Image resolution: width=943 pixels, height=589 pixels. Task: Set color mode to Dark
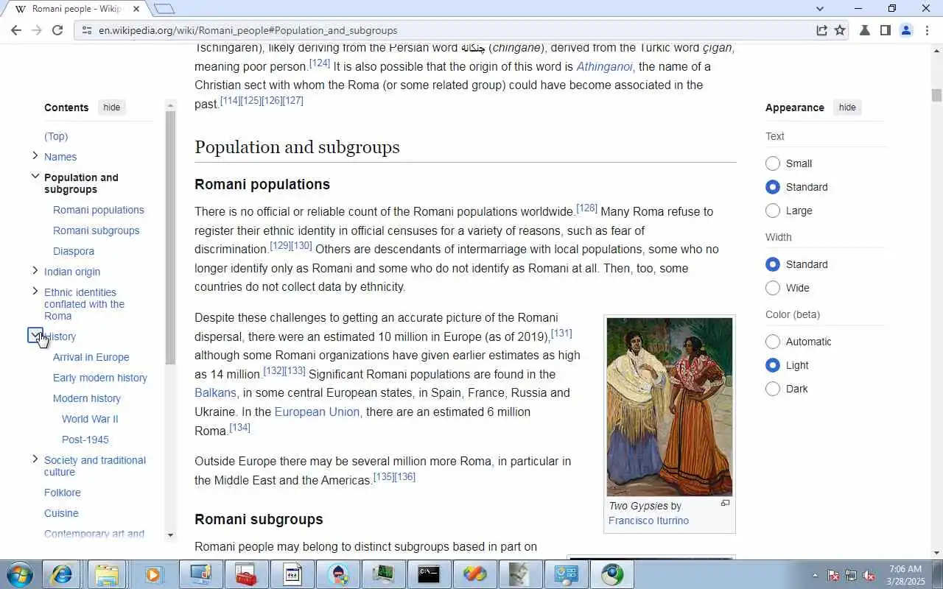pos(773,389)
